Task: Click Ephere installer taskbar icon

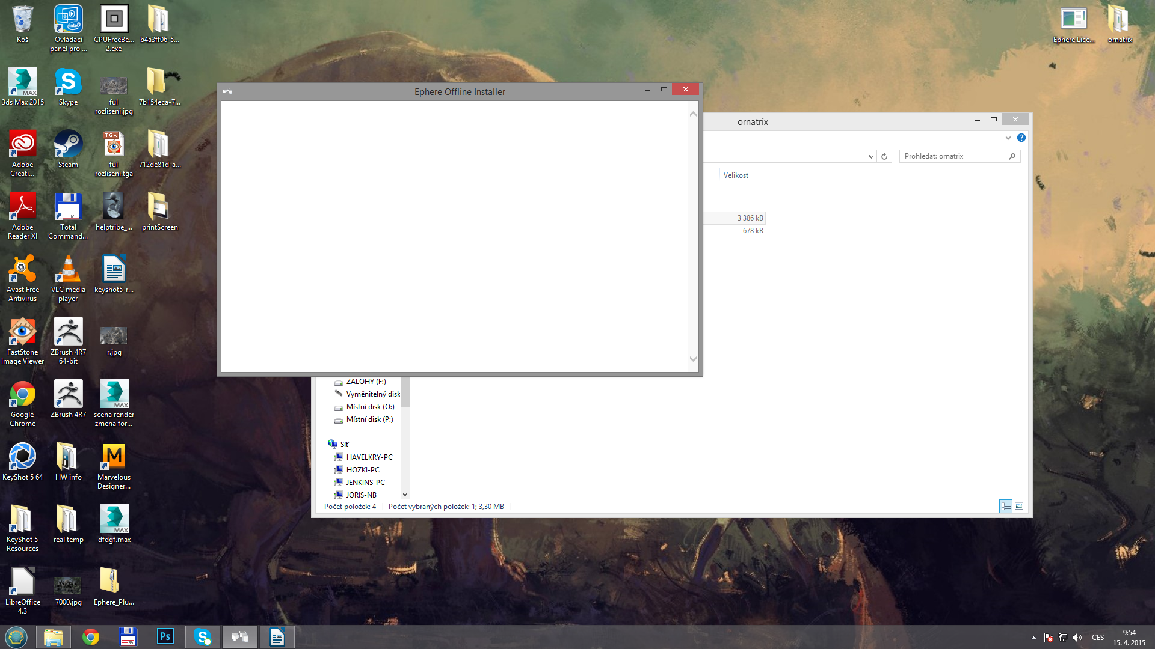Action: (x=239, y=636)
